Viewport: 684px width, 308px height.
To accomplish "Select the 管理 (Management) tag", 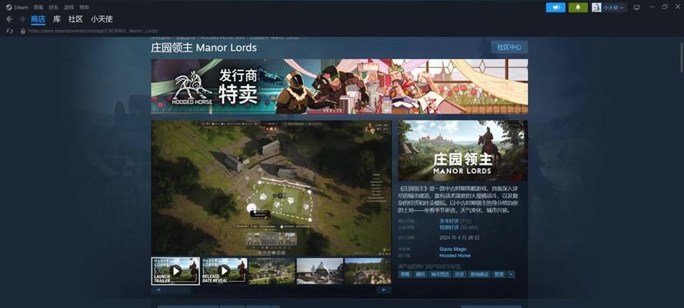I will (499, 274).
